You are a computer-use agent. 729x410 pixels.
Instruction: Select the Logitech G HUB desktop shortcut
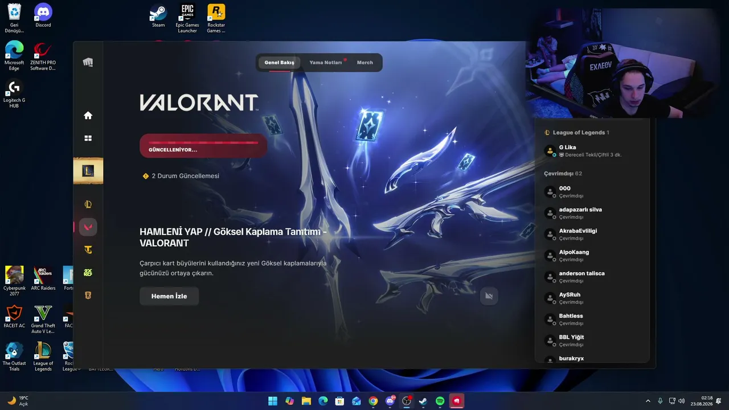pos(14,94)
